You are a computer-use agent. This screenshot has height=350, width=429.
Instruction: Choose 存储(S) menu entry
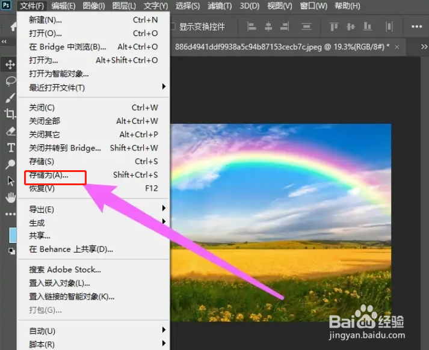click(94, 161)
